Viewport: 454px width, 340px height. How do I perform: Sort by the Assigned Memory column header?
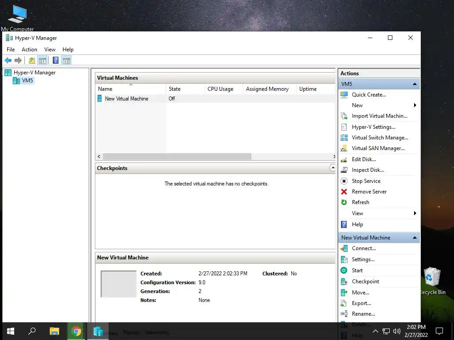(270, 89)
